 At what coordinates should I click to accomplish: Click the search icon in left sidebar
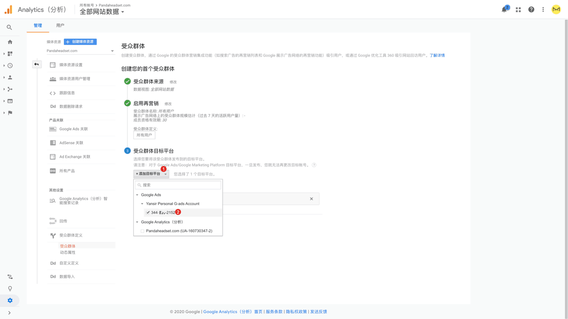point(9,27)
